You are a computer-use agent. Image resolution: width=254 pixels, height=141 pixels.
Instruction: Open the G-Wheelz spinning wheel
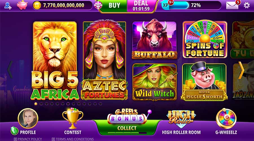[x=226, y=119]
